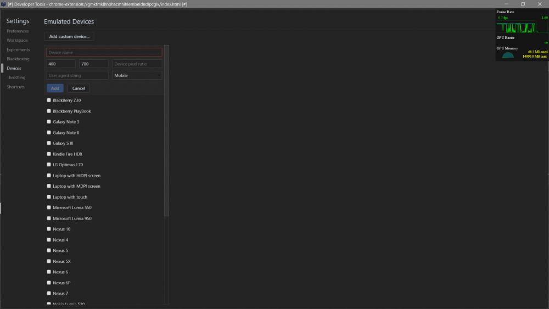The width and height of the screenshot is (549, 309).
Task: Enable the Blackberry PlayBook checkbox
Action: [x=49, y=111]
